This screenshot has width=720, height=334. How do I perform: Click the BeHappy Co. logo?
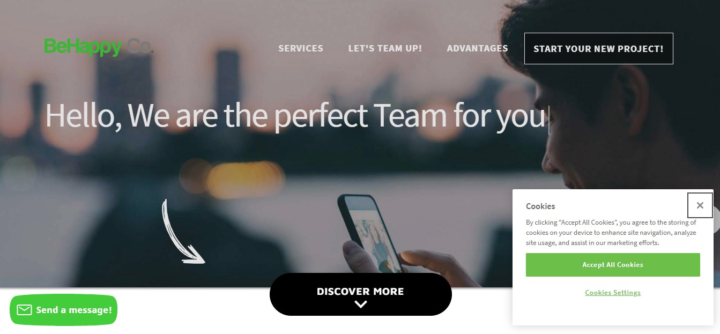(99, 47)
